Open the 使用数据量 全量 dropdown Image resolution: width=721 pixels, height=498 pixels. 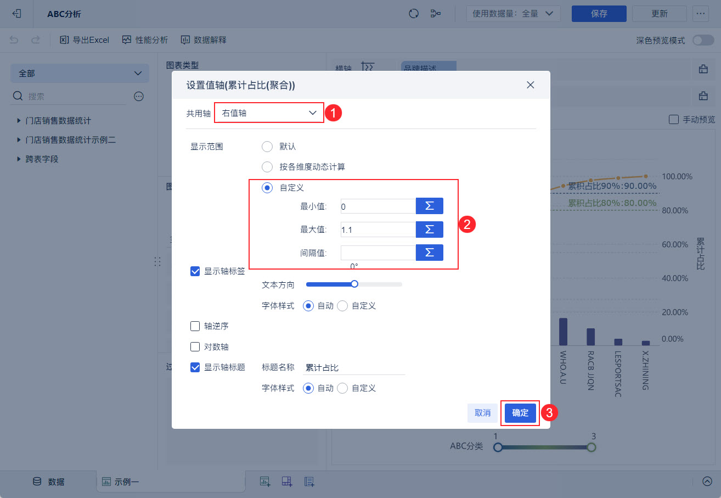tap(513, 14)
